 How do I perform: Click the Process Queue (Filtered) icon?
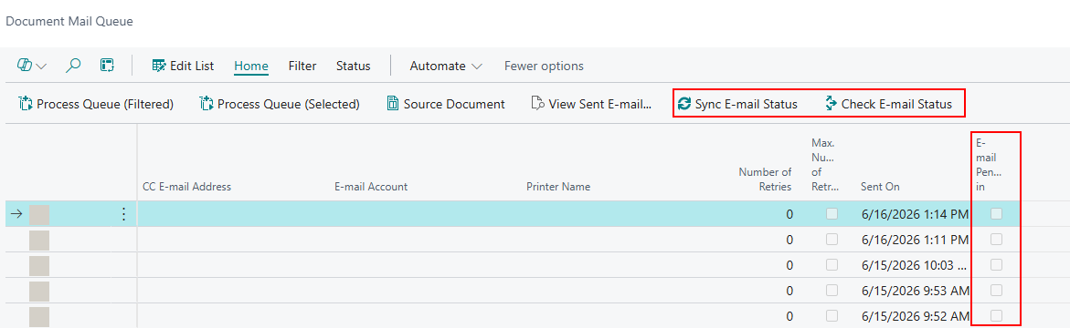(x=26, y=104)
